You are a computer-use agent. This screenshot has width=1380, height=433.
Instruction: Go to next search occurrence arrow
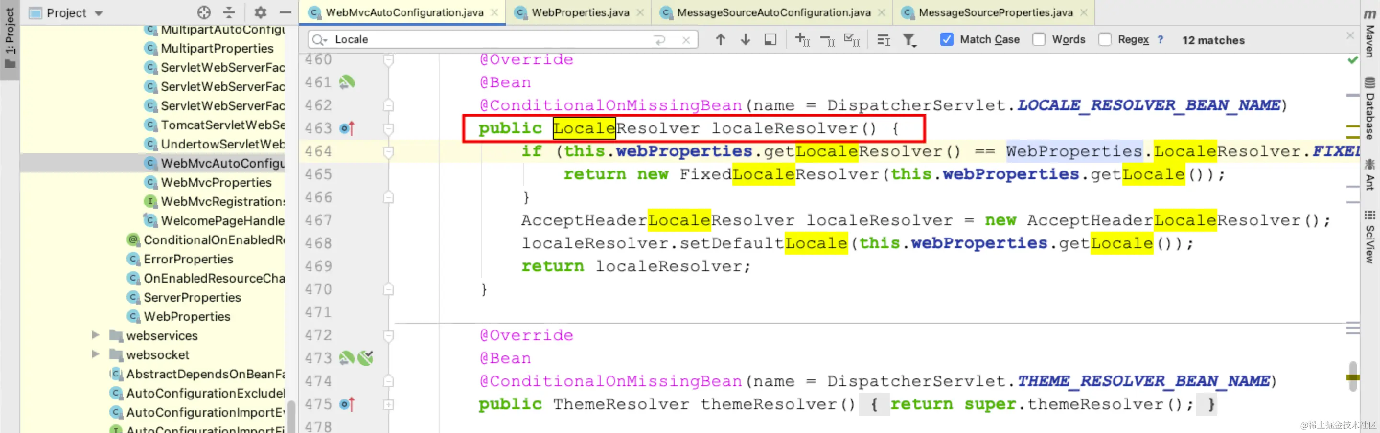click(745, 39)
